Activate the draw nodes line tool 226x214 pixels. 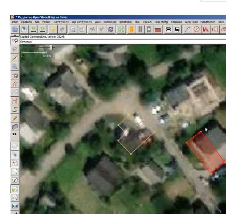click(x=15, y=58)
